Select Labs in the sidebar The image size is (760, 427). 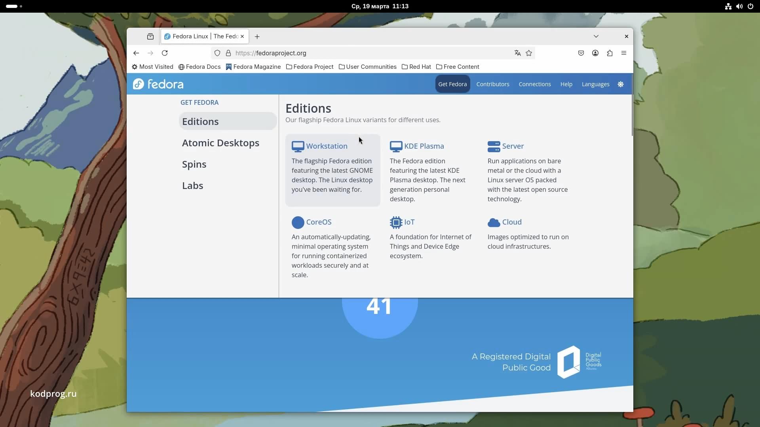tap(192, 185)
